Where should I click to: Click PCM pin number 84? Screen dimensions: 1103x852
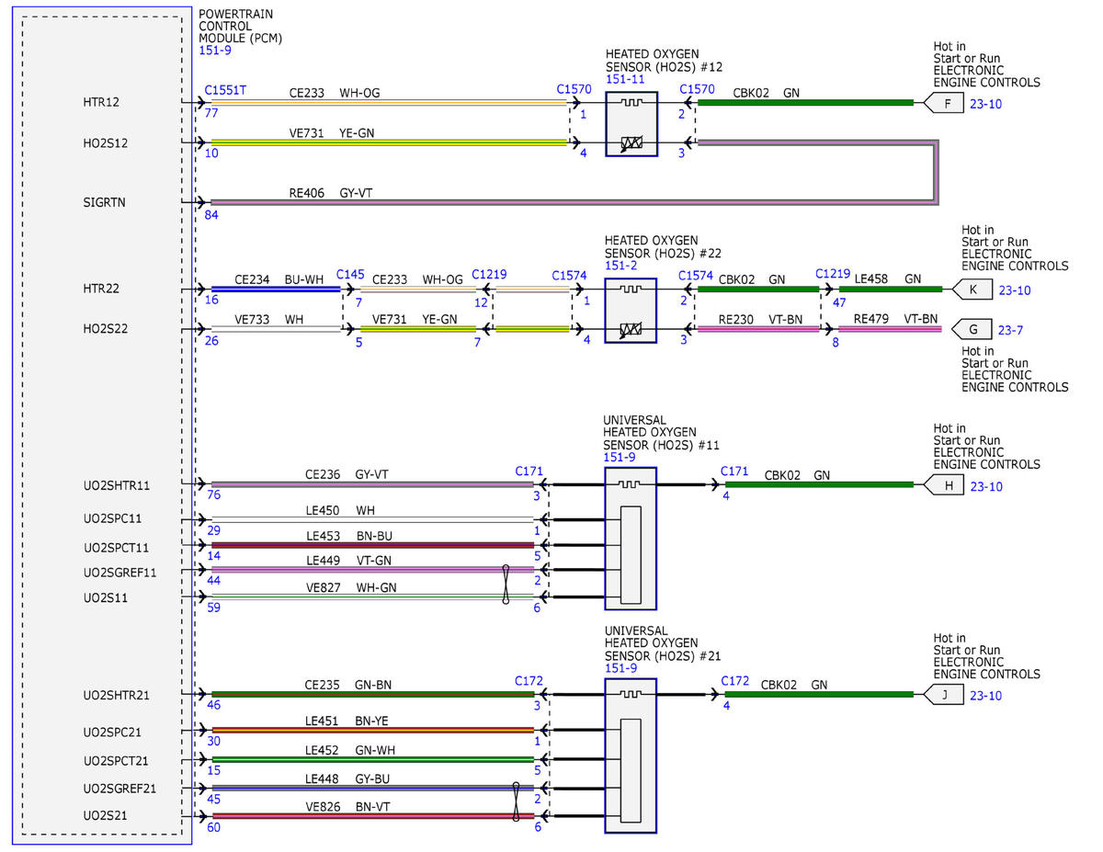pos(212,216)
